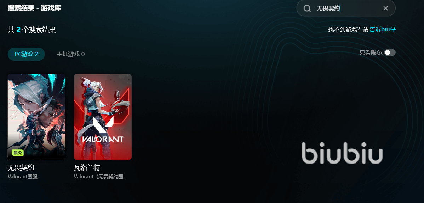Click the 无畏契约 game title text
The height and width of the screenshot is (203, 424).
click(x=21, y=168)
